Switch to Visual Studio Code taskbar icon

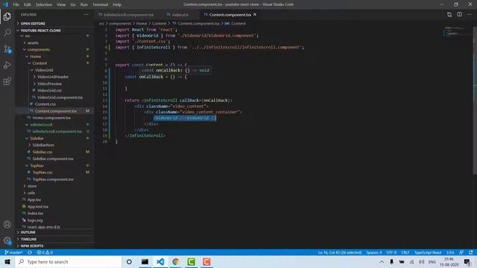160,261
